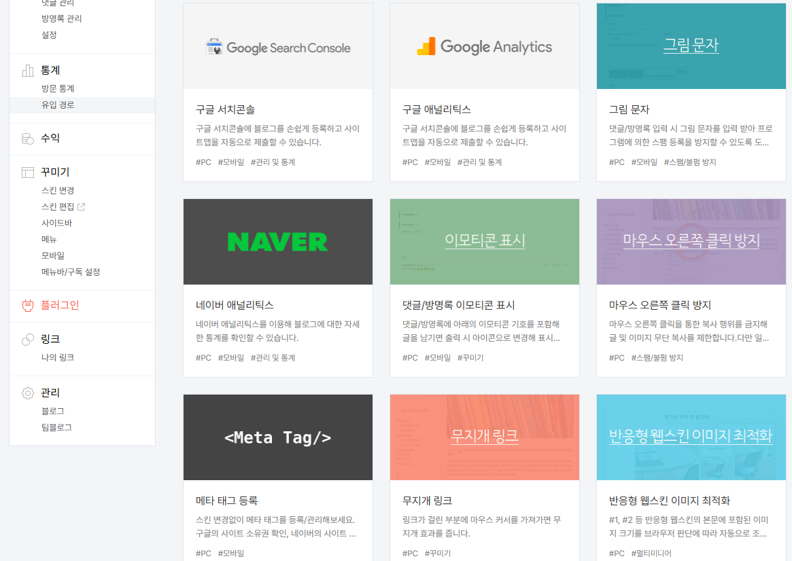Click #꾸미기 tag on 무지개 링크 card
This screenshot has height=561, width=792.
point(437,554)
